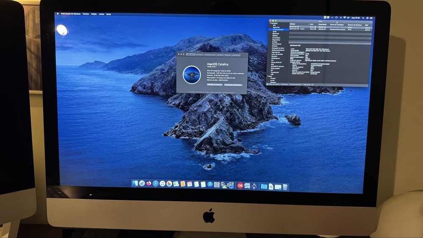Open App Store from the Dock
The width and height of the screenshot is (423, 238).
pyautogui.click(x=210, y=185)
